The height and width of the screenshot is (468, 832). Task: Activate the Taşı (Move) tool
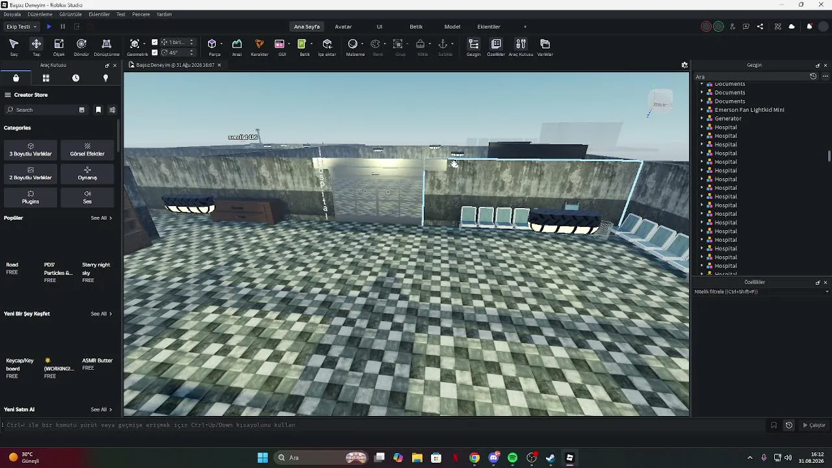(x=36, y=47)
